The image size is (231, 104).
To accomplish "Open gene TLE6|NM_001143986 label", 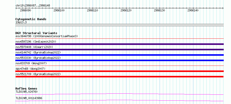I will [29, 98].
